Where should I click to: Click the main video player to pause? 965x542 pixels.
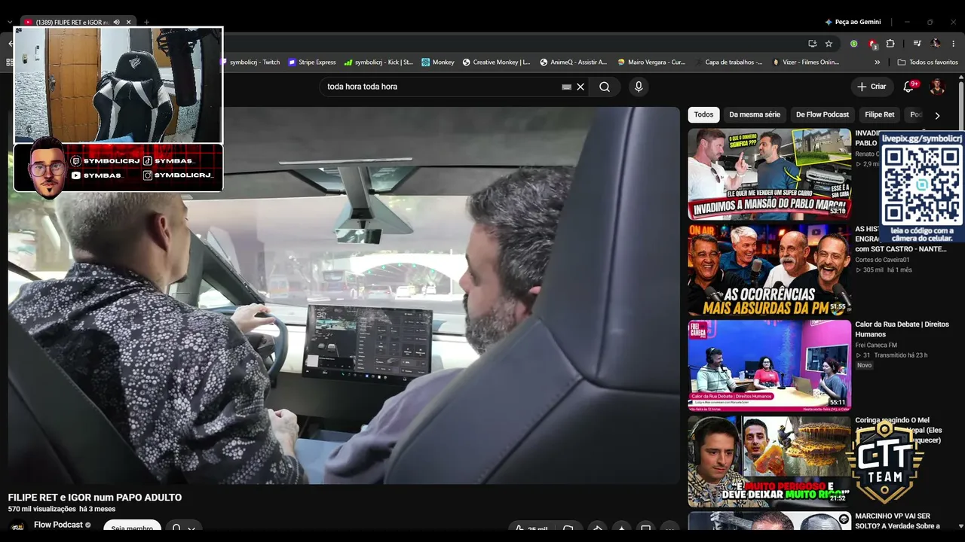(x=344, y=295)
